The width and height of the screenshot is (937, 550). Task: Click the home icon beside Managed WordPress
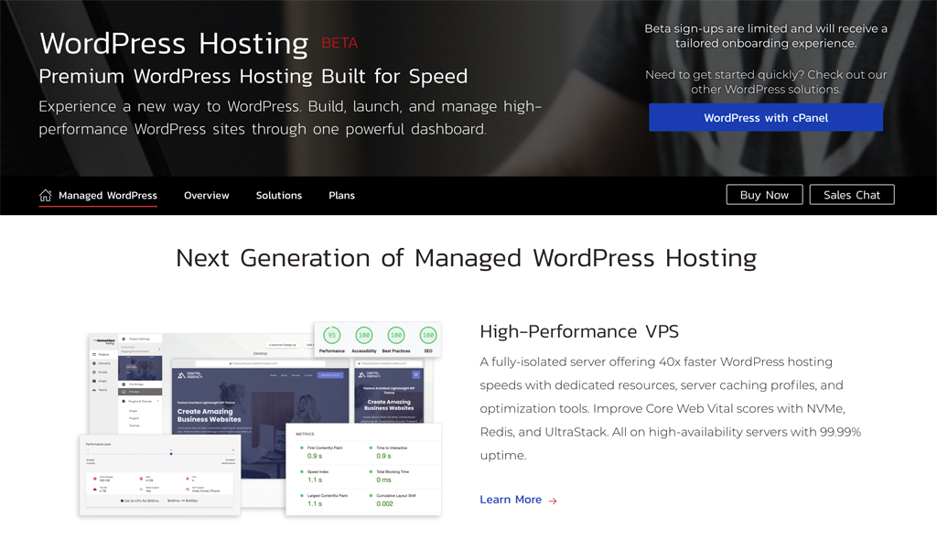coord(46,196)
